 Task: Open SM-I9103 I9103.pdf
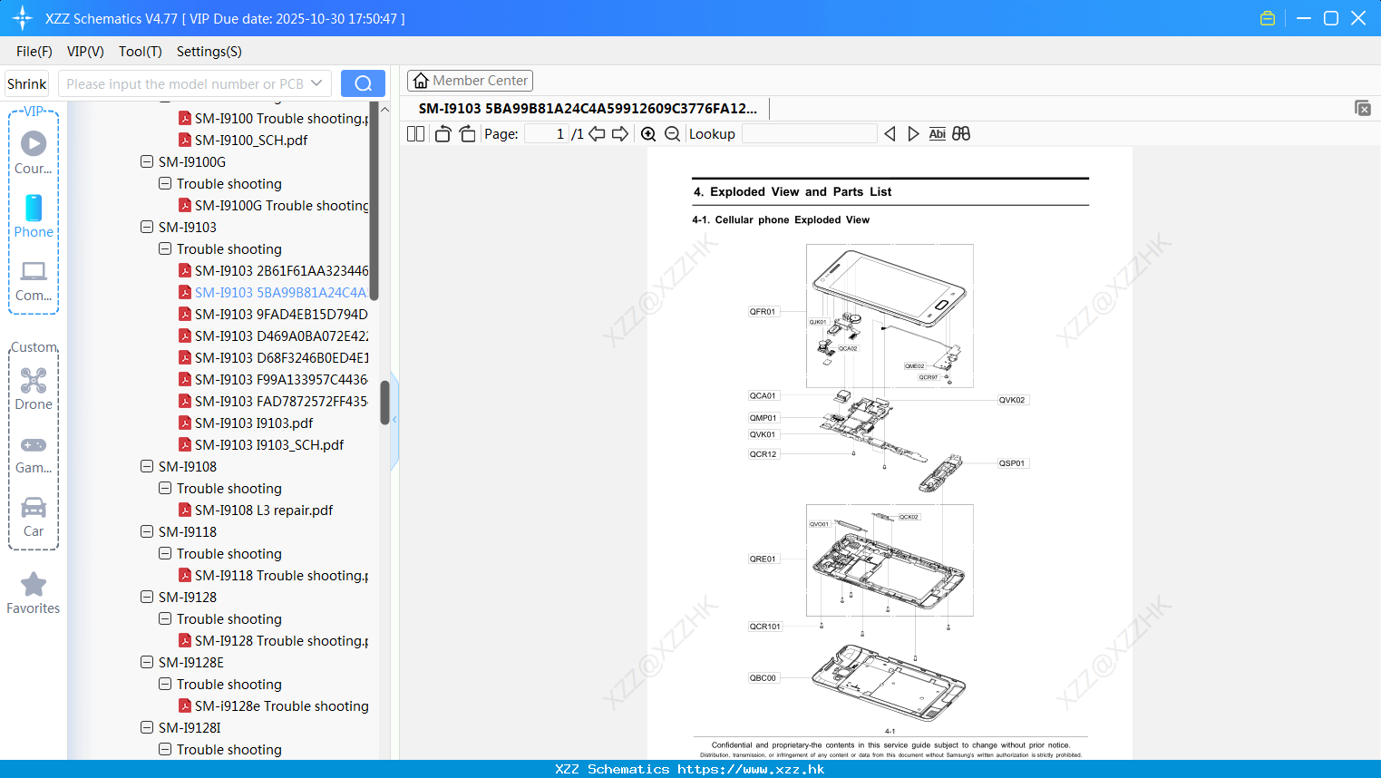click(246, 423)
